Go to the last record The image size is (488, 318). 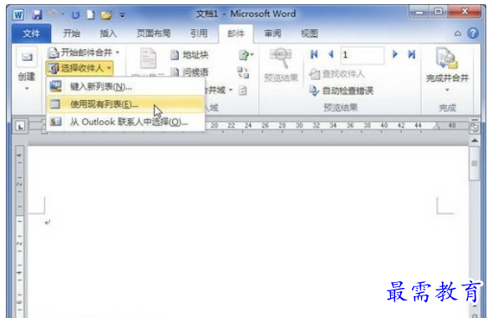coord(412,55)
